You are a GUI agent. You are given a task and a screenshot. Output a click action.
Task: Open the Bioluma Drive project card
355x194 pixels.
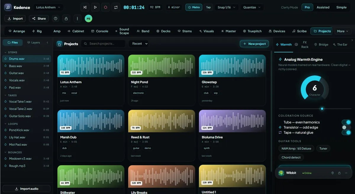pyautogui.click(x=233, y=136)
